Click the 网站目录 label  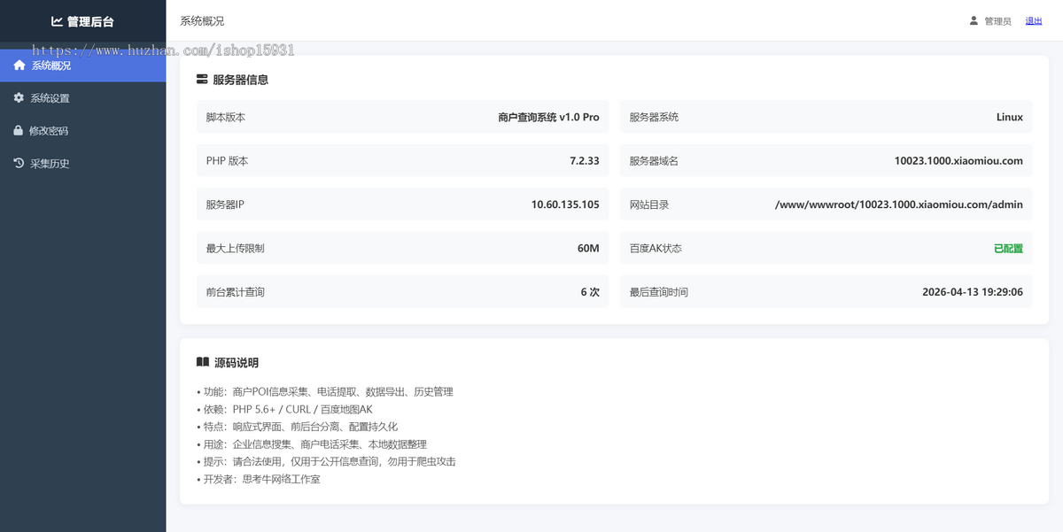tap(649, 204)
